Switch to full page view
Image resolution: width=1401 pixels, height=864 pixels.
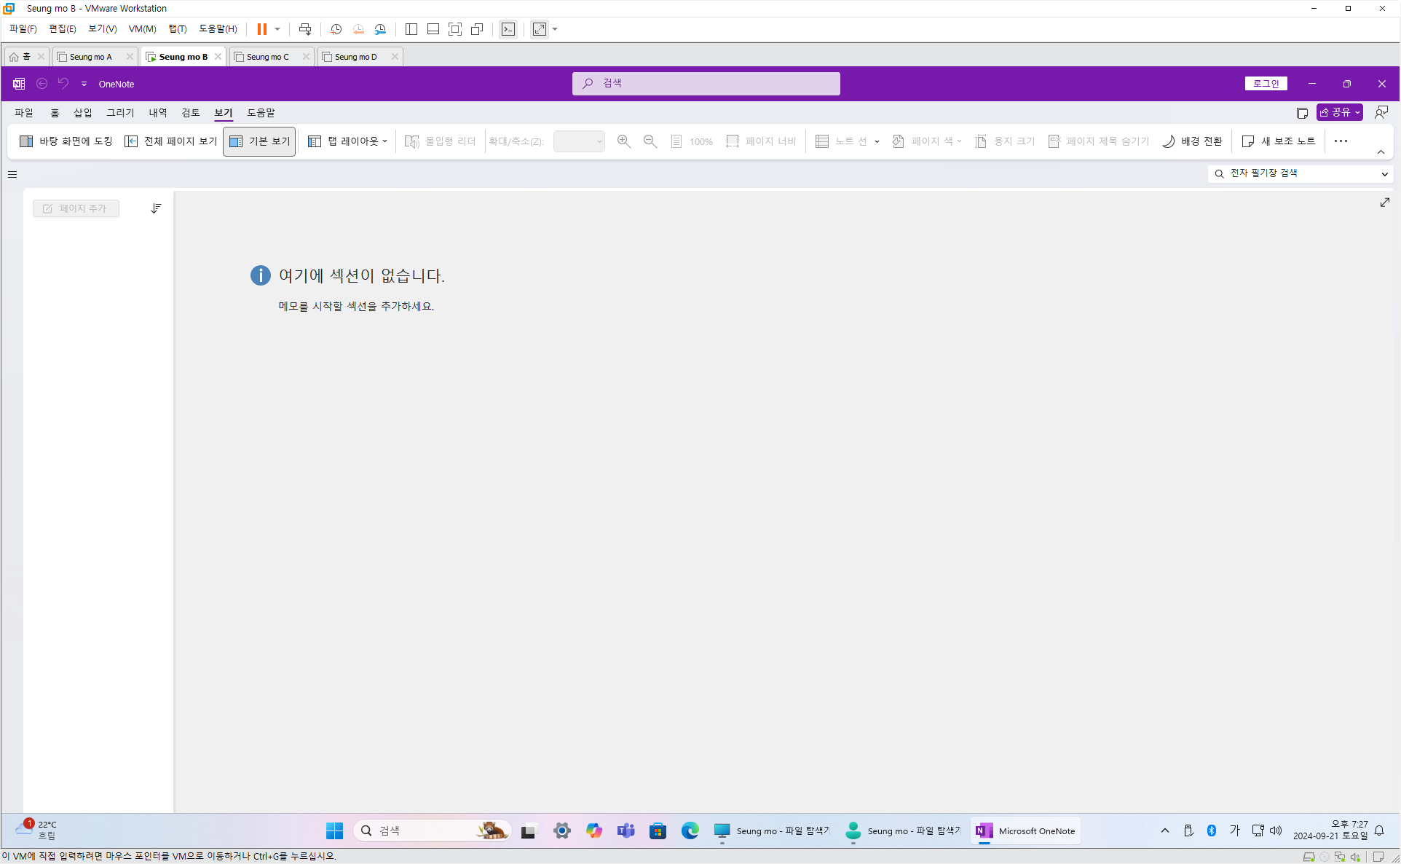pos(171,141)
